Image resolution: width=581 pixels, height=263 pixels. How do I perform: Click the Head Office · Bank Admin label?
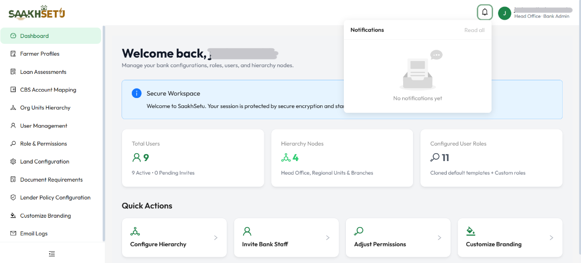point(541,16)
